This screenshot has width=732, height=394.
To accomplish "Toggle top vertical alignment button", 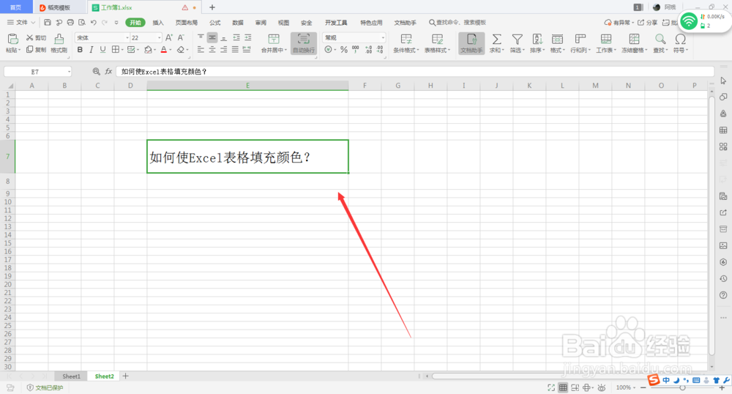I will point(201,37).
